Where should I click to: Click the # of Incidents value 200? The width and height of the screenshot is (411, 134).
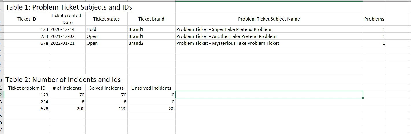[67, 109]
